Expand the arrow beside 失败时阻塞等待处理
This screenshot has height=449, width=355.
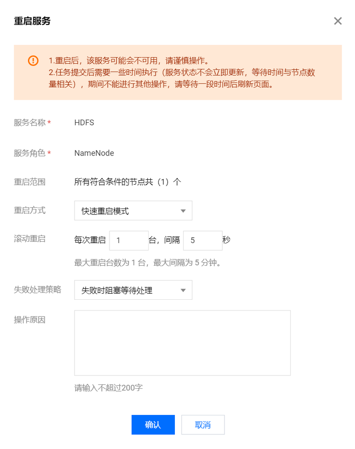183,290
